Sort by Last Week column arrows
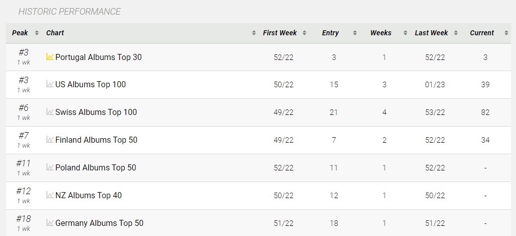The height and width of the screenshot is (236, 516). [456, 33]
